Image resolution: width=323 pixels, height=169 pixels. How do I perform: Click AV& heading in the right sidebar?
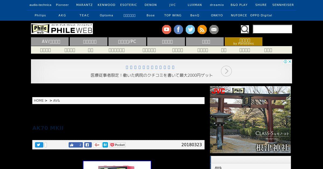pyautogui.click(x=218, y=168)
